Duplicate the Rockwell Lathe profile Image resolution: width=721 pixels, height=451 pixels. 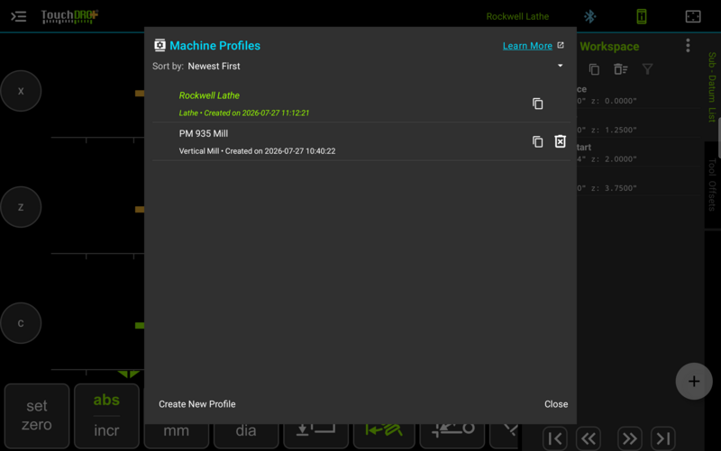coord(537,104)
